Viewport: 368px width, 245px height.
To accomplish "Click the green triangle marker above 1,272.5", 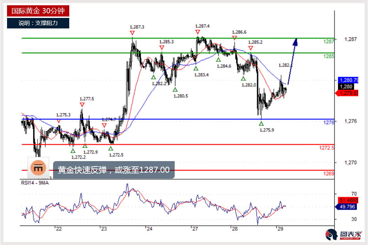I will click(111, 148).
